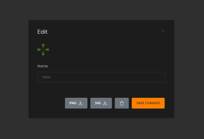
Task: Click the dark backdrop outside the dialog
Action: coord(15,70)
